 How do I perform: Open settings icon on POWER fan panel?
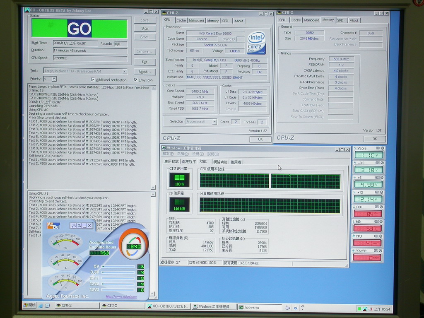point(377,251)
